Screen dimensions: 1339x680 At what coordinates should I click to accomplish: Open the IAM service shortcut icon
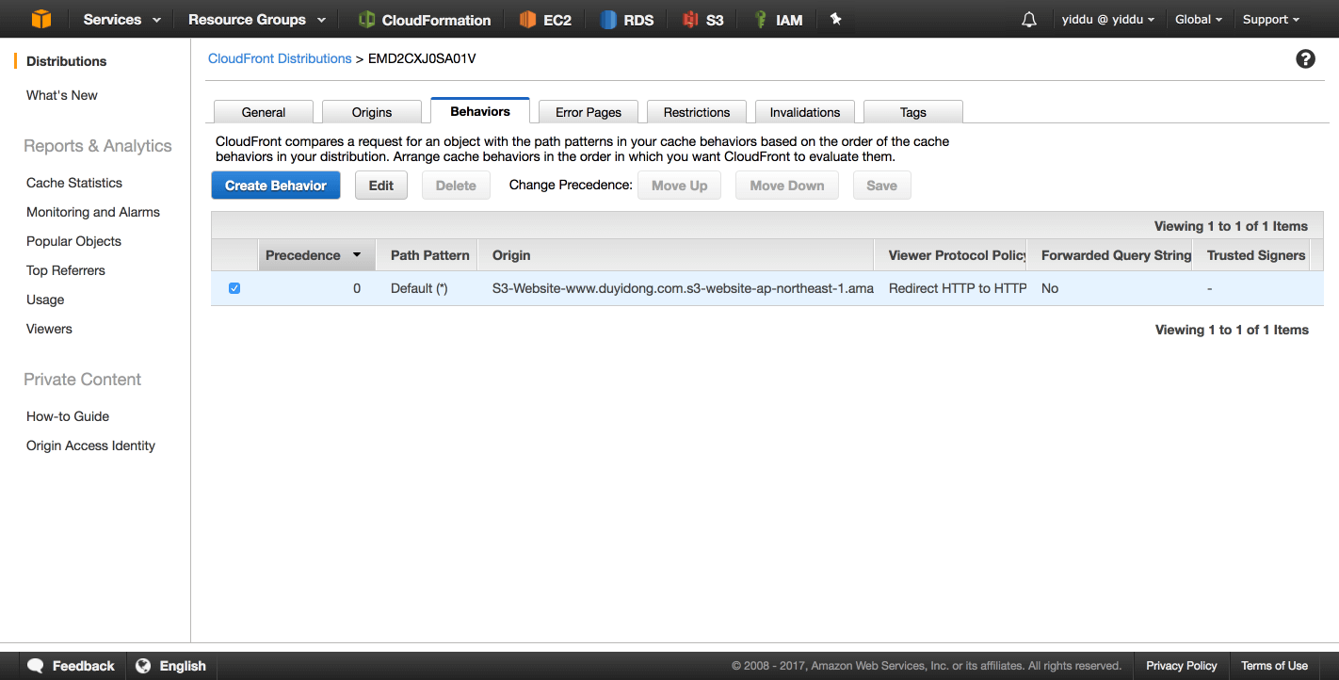(x=760, y=20)
